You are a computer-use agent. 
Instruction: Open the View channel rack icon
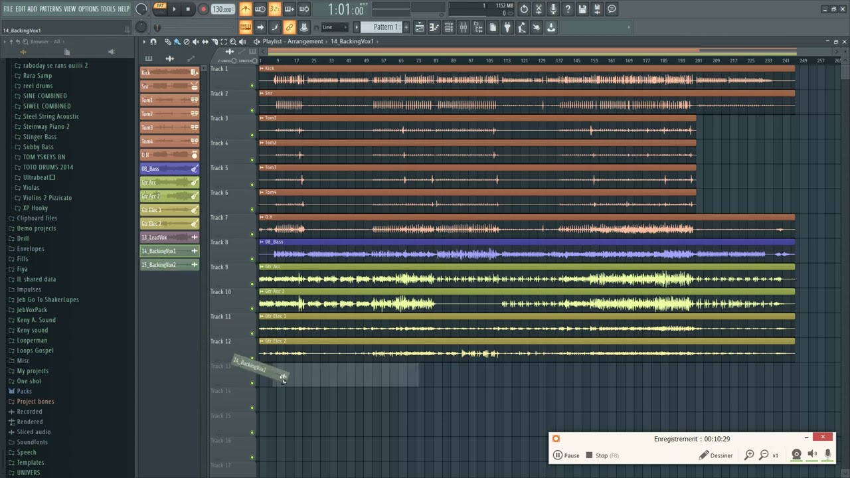coord(448,27)
